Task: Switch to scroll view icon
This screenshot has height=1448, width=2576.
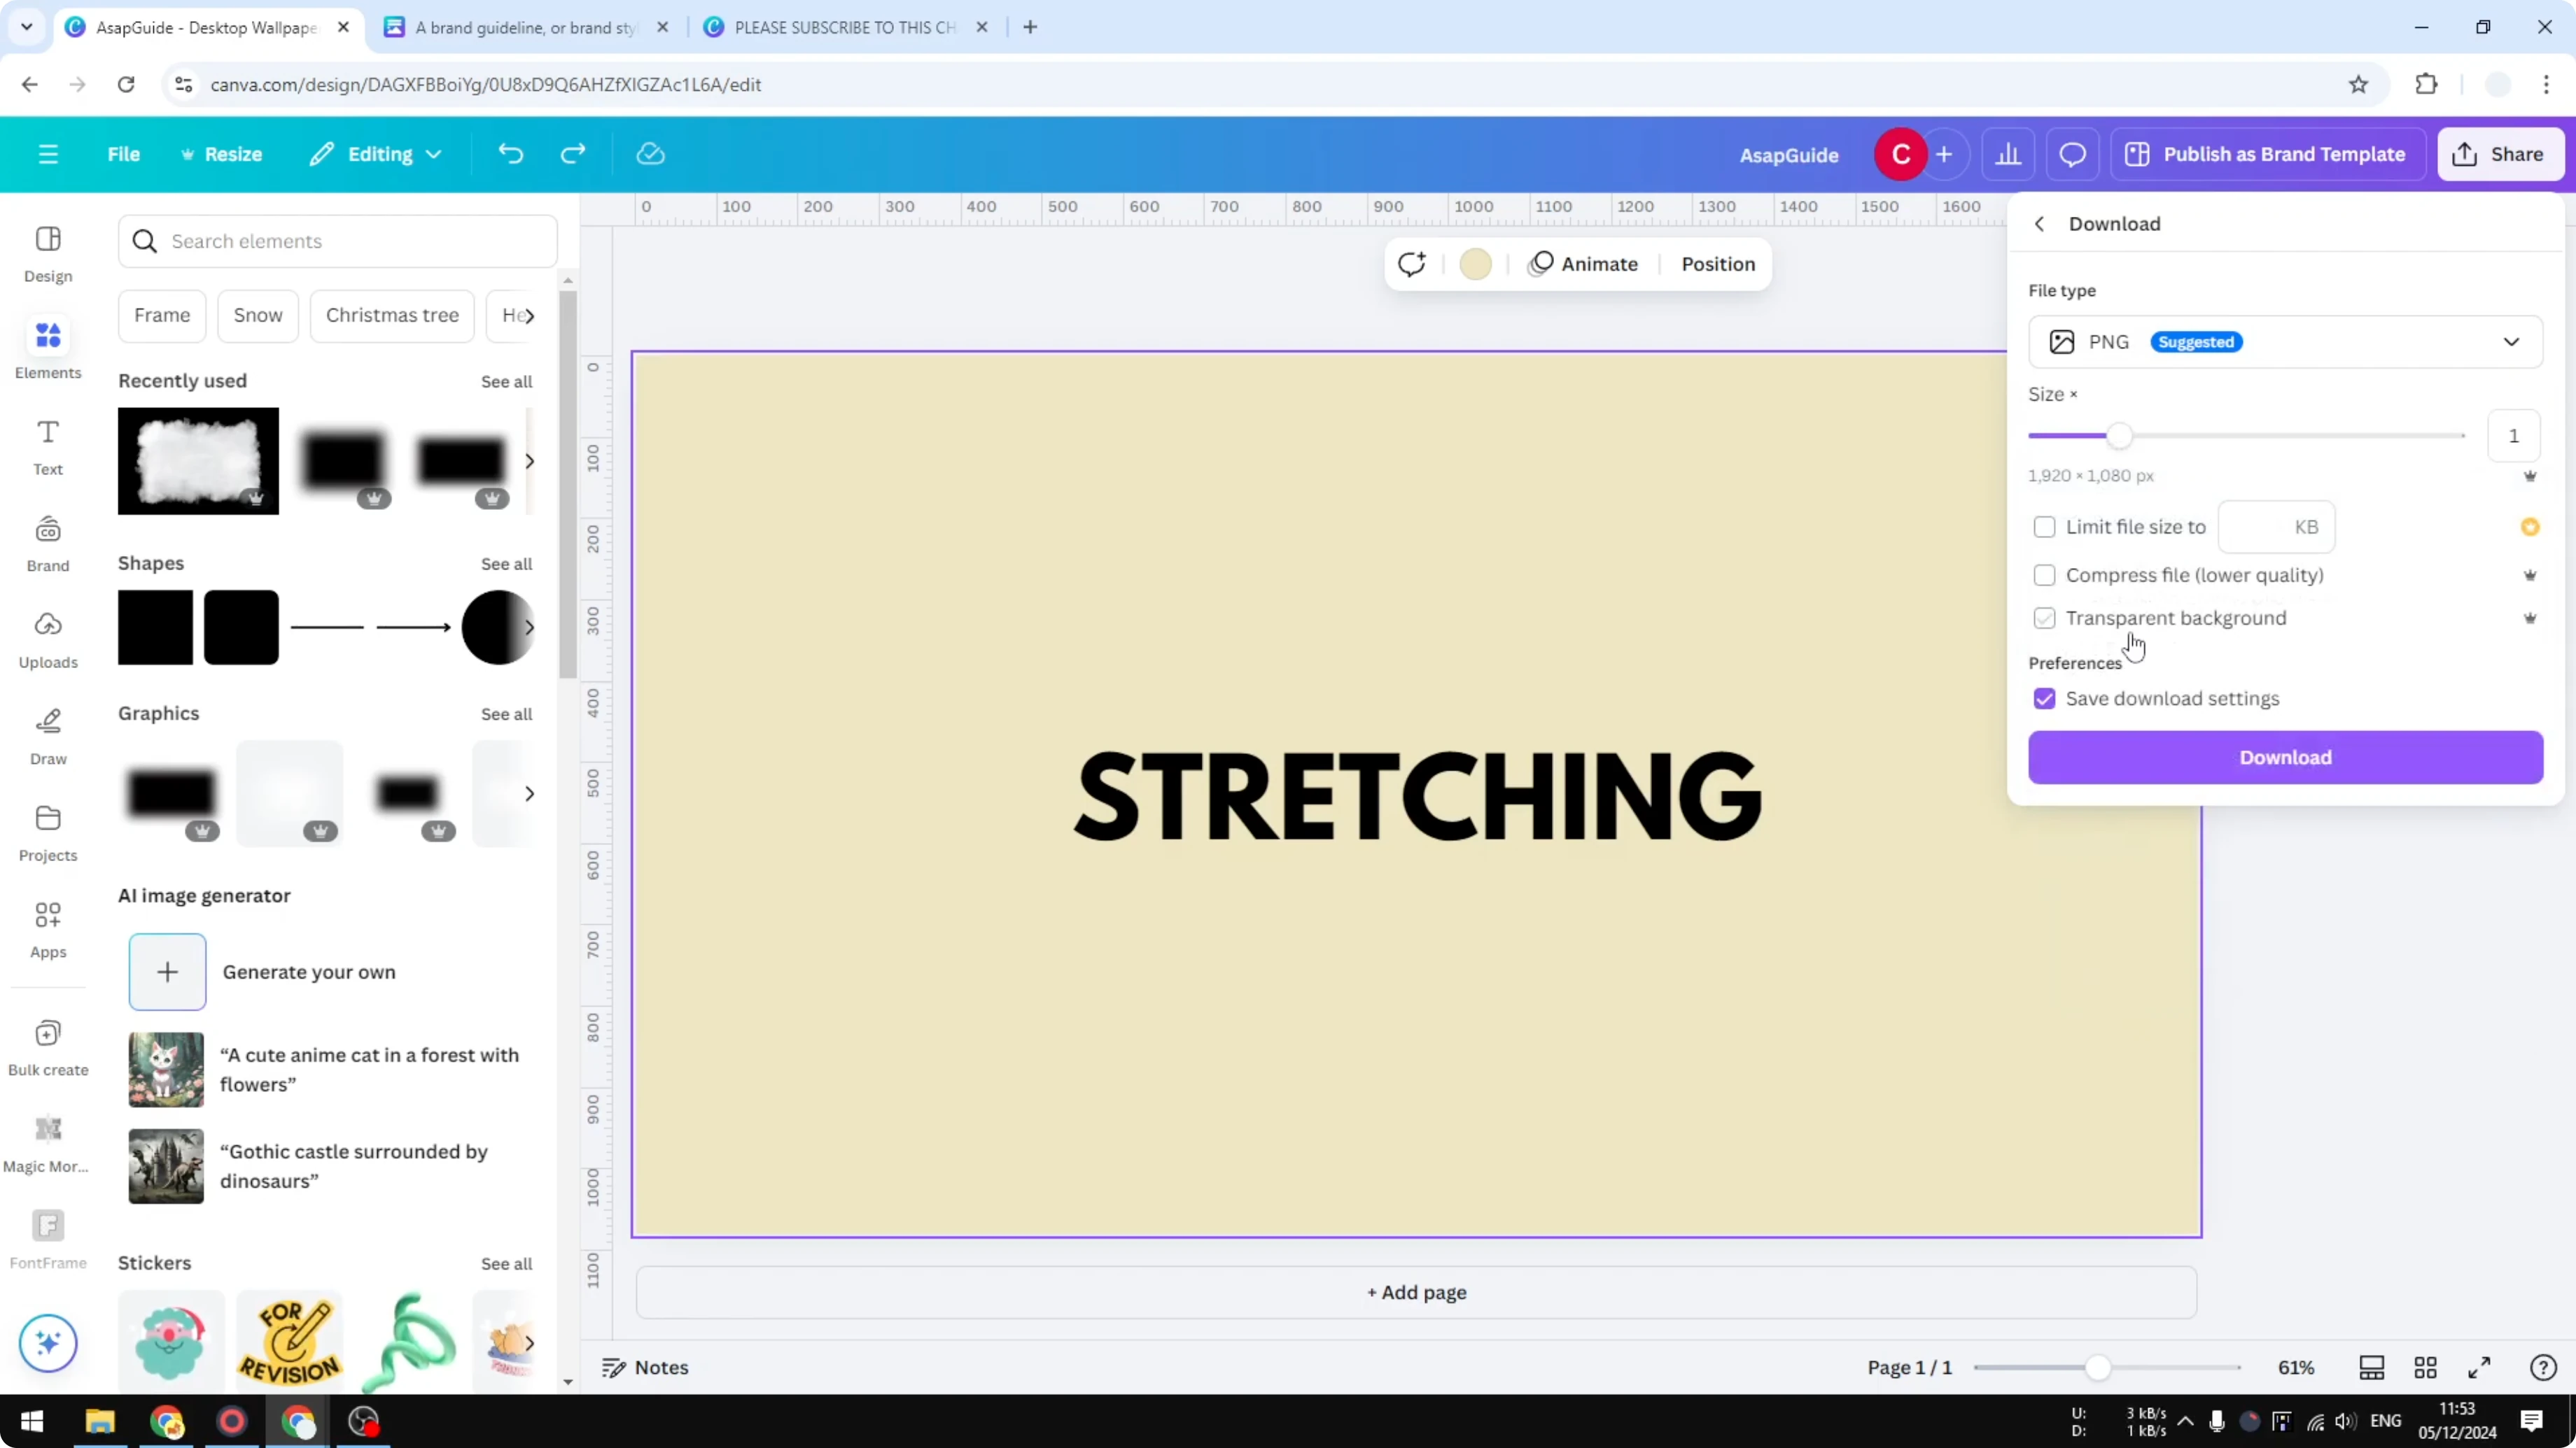Action: (2371, 1367)
